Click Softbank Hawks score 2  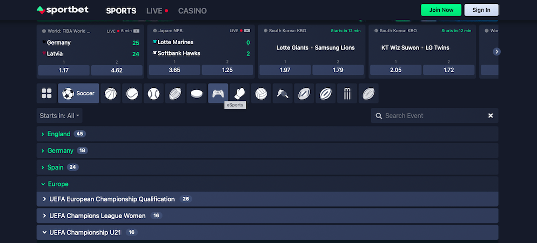[x=248, y=54]
